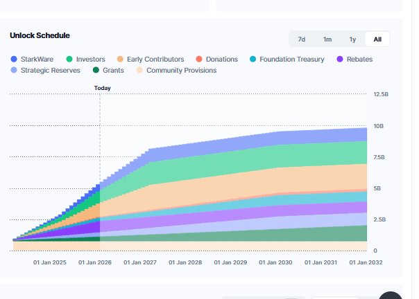Click the blue StarkWare legend dot

(x=14, y=60)
